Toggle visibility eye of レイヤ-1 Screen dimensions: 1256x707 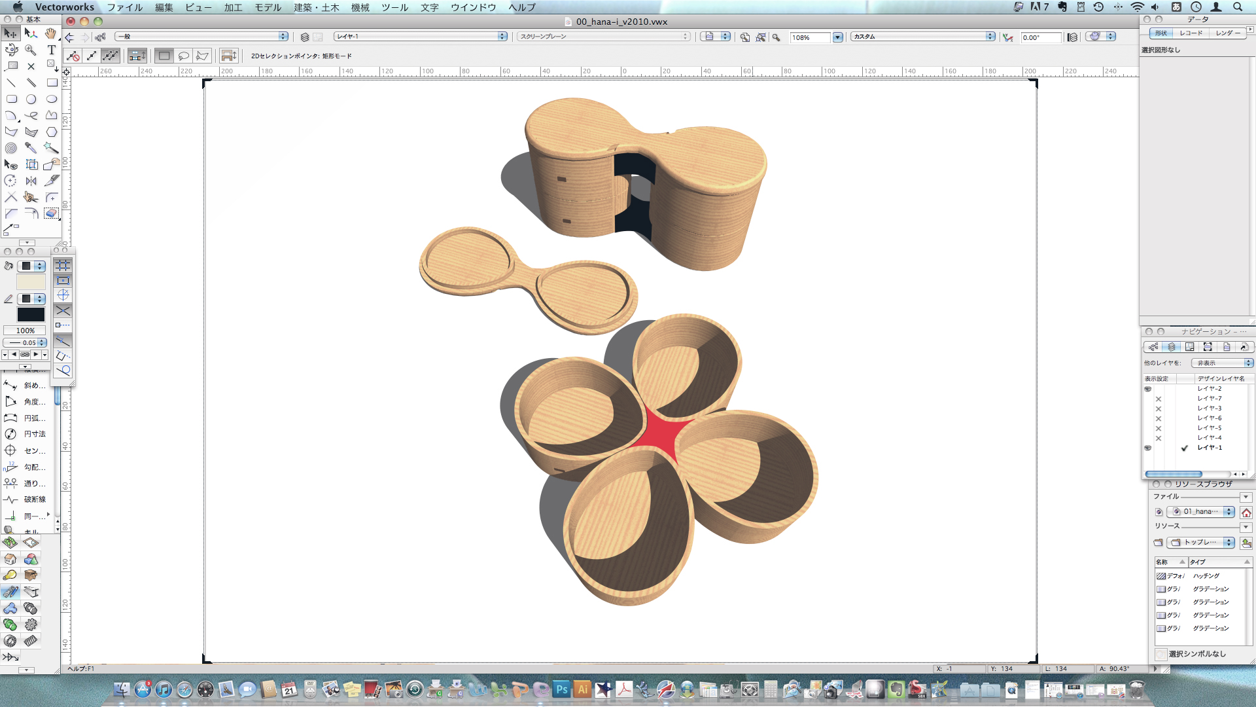(1147, 448)
